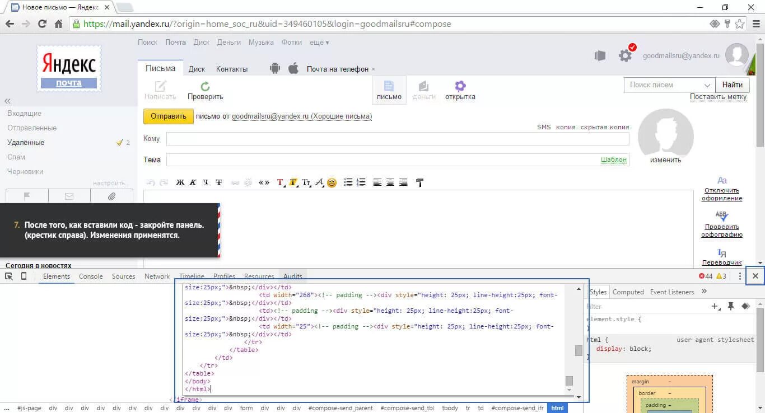765x413 pixels.
Task: Close the DevTools panel
Action: [x=755, y=276]
